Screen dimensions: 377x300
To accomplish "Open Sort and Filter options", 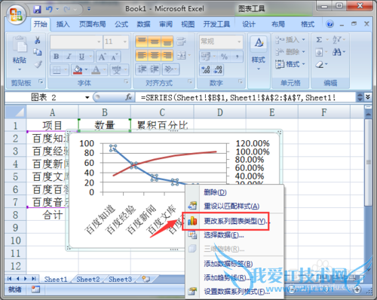I will 339,40.
